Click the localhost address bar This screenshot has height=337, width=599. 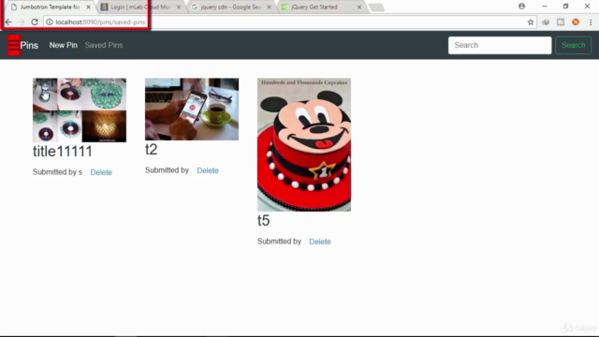(290, 22)
